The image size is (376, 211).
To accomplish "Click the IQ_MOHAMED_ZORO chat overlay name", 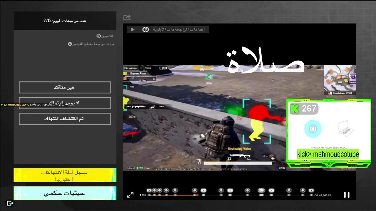I will 16,105.
